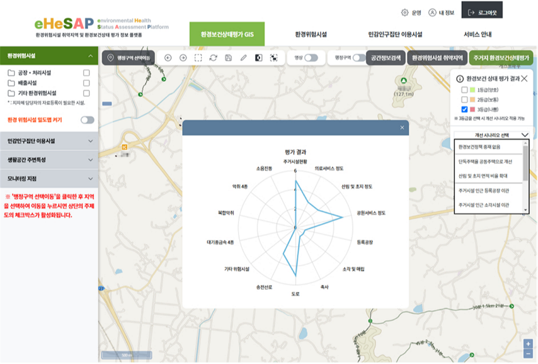Click the 로그아웃 button
The height and width of the screenshot is (364, 538).
(x=482, y=10)
